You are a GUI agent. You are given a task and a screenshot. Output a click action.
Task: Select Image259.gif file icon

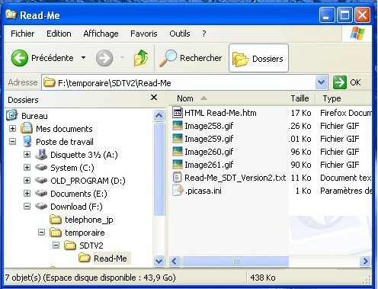[178, 138]
